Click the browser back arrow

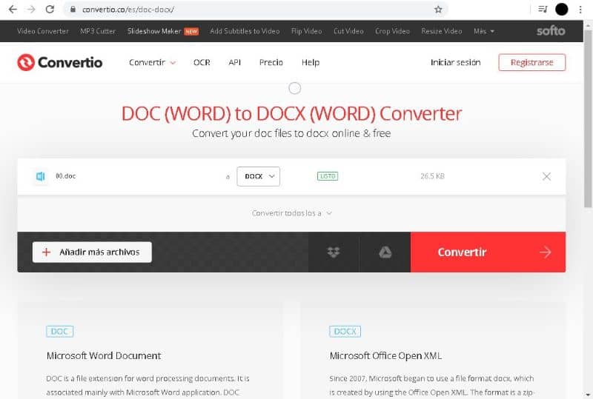point(13,10)
